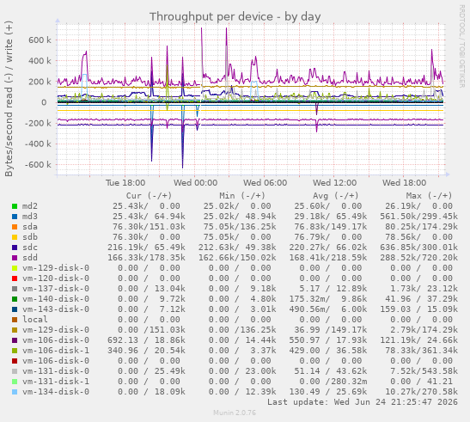
Task: Click the '-600 k' y-axis label
Action: coord(38,165)
